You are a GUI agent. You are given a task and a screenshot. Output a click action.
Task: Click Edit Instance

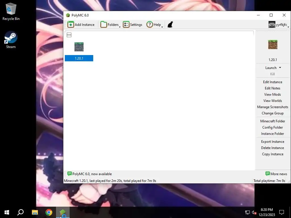point(273,82)
